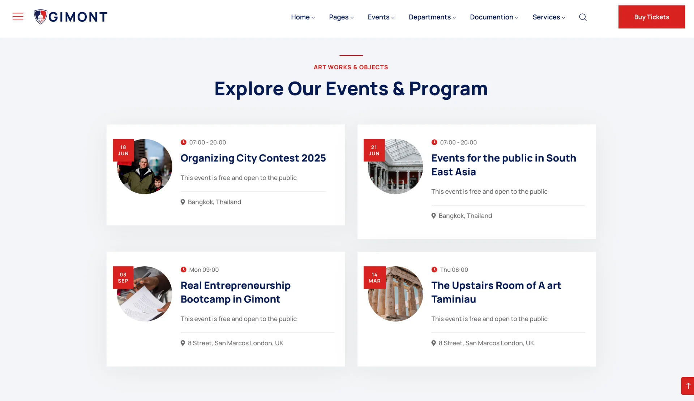Expand the Home dropdown menu

click(x=303, y=17)
